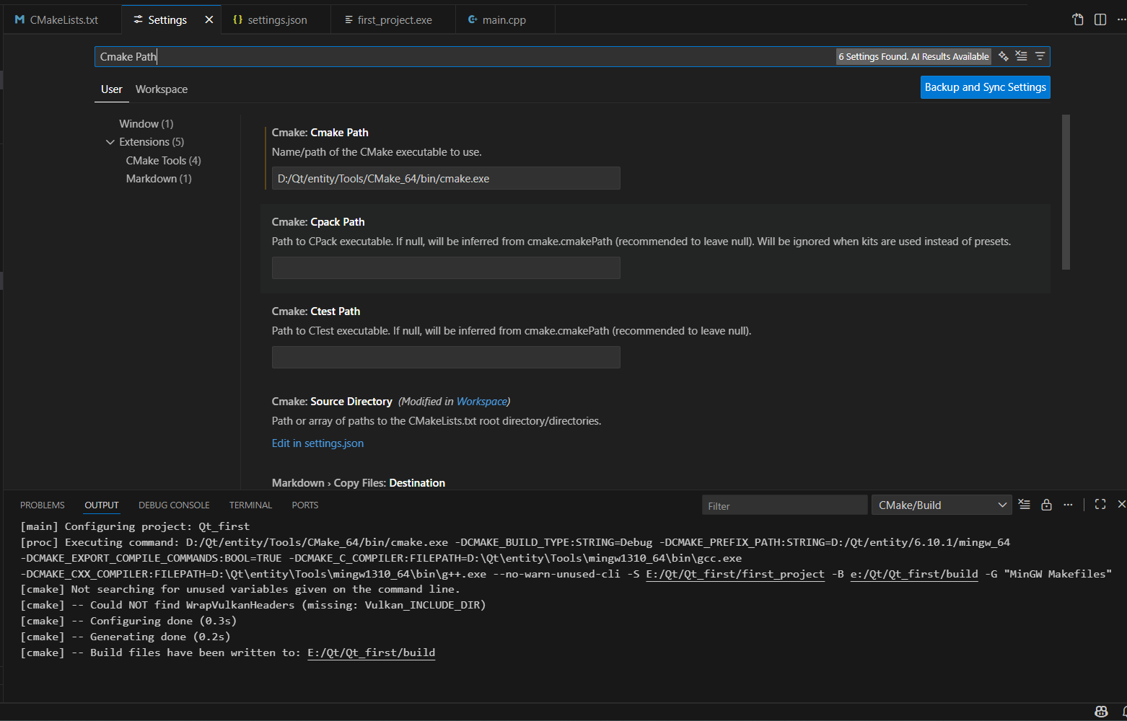
Task: Open more actions in output panel
Action: (x=1068, y=505)
